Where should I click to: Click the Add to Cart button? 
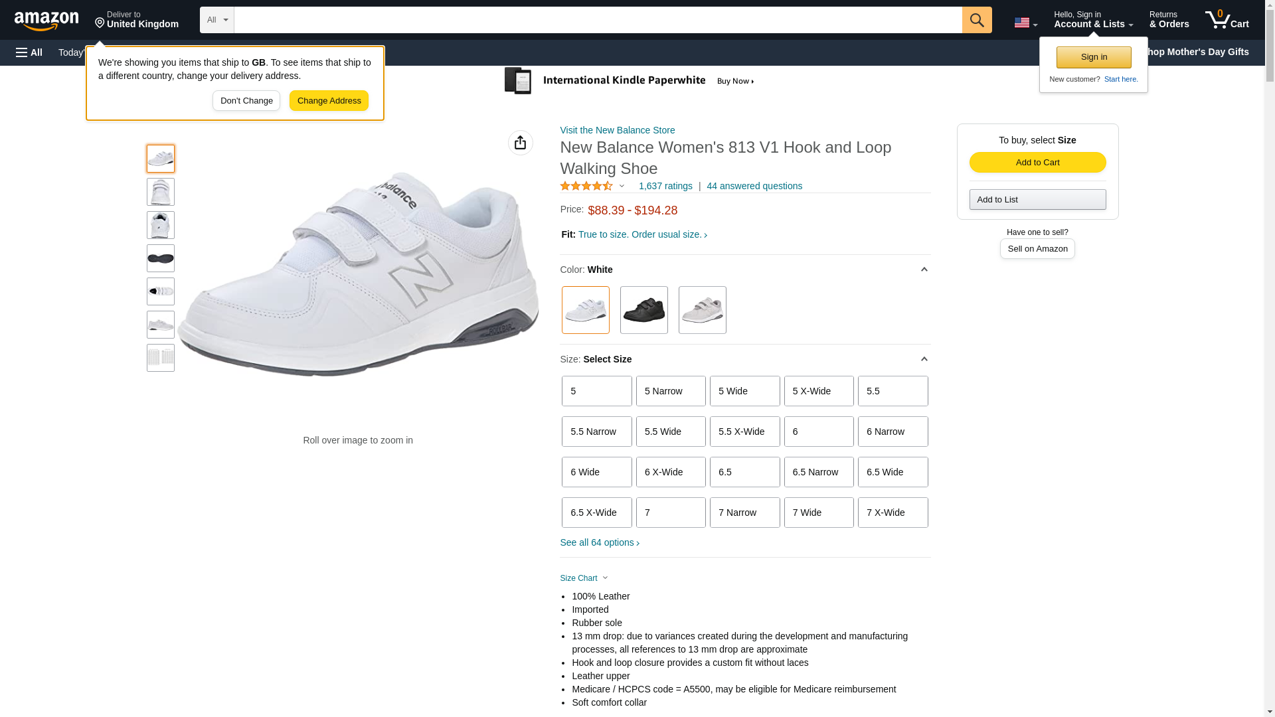click(x=1037, y=163)
